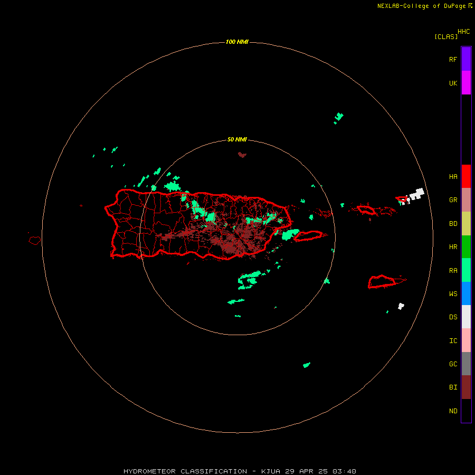Click the green rain echo far south-southeast

pyautogui.click(x=307, y=365)
